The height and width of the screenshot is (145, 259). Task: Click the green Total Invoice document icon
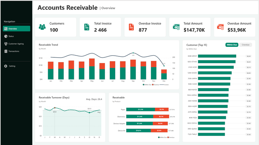coord(87,27)
